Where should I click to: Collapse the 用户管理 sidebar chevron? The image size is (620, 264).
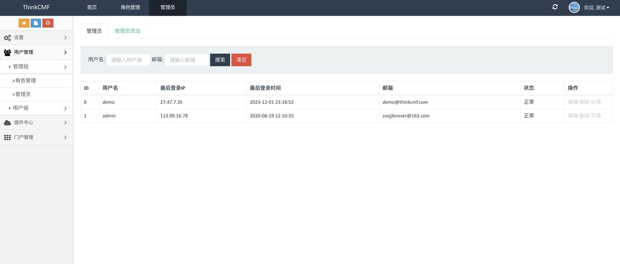[x=65, y=52]
